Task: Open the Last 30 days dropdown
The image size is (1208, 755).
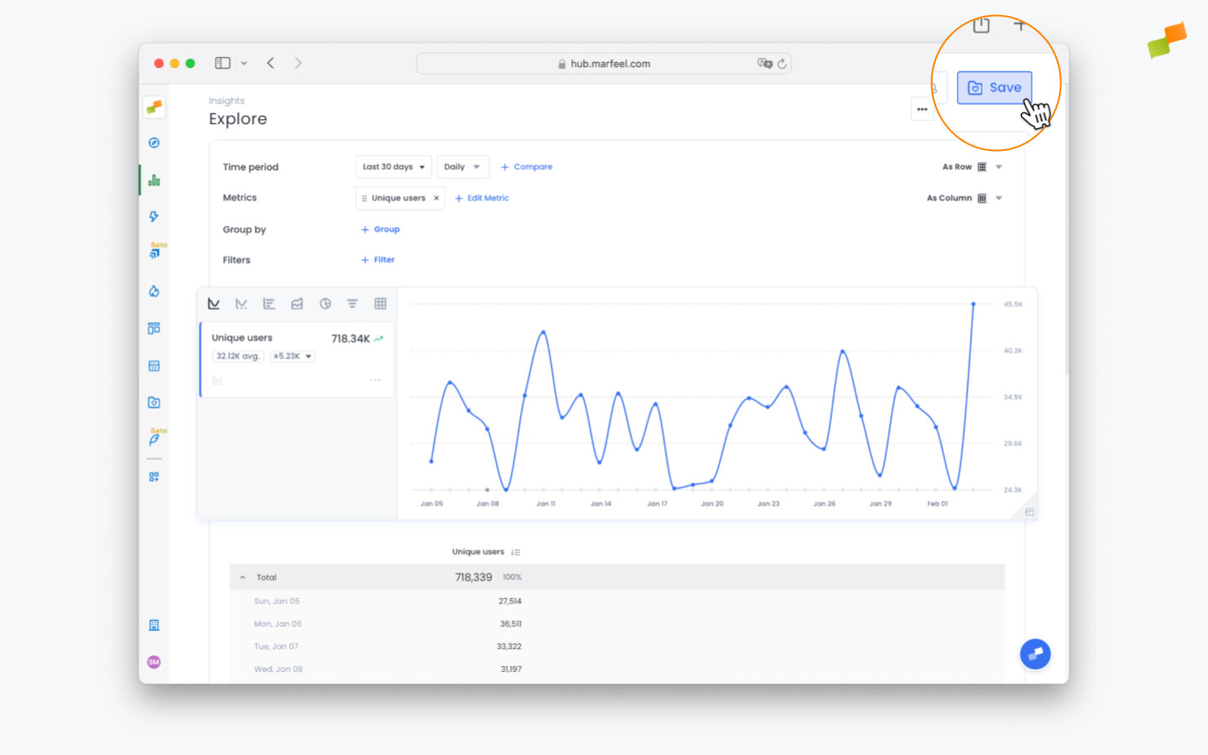Action: coord(393,167)
